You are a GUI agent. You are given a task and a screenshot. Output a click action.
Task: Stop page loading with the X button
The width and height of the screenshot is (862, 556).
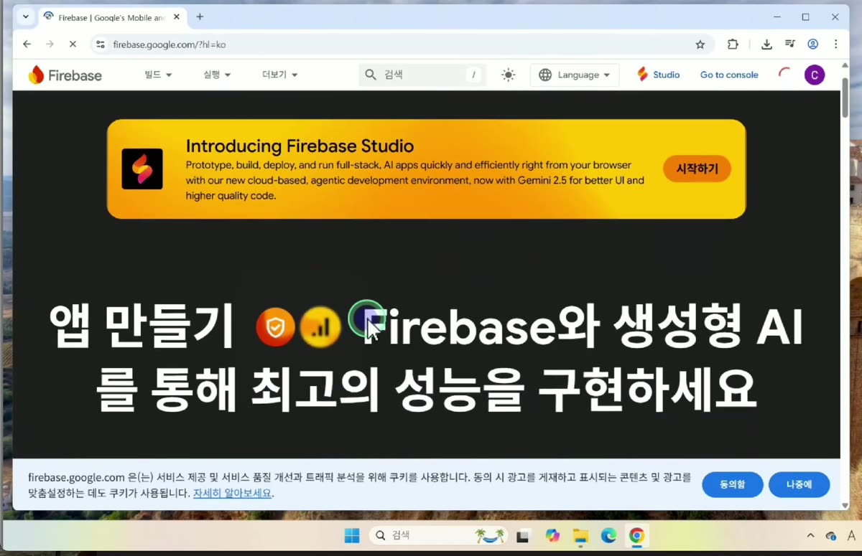click(x=73, y=44)
